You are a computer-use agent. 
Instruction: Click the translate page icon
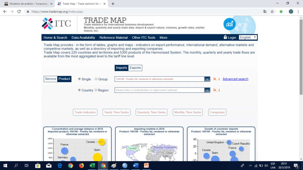coord(265,12)
